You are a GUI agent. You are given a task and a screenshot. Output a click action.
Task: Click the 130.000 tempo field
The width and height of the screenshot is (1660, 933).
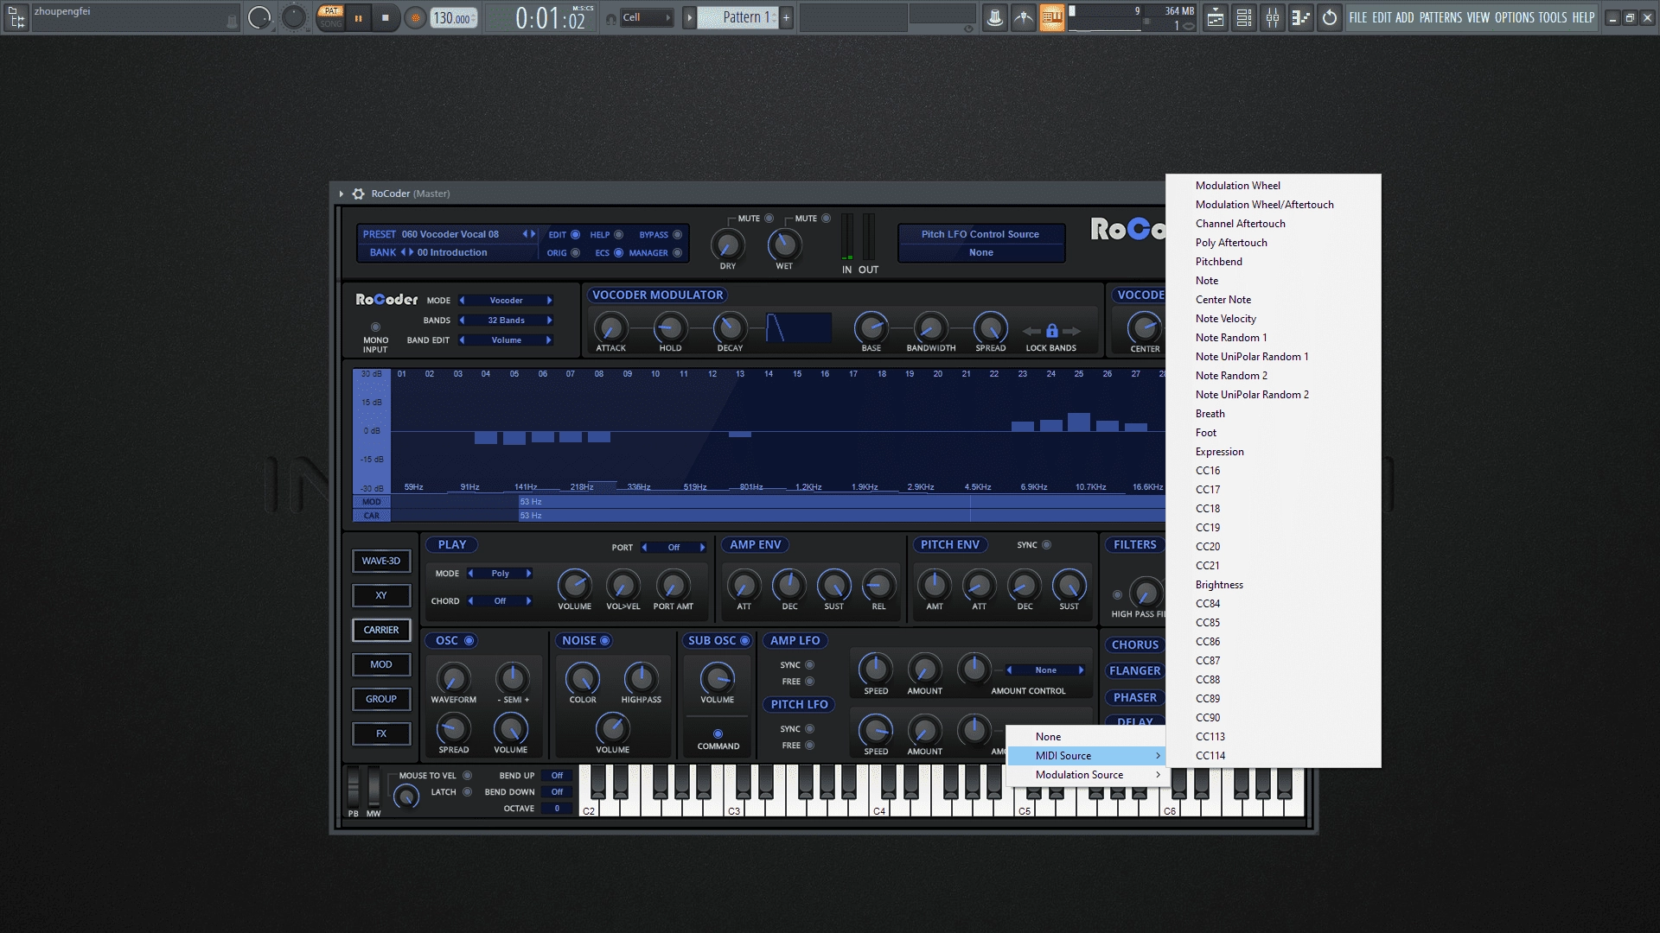(x=453, y=18)
